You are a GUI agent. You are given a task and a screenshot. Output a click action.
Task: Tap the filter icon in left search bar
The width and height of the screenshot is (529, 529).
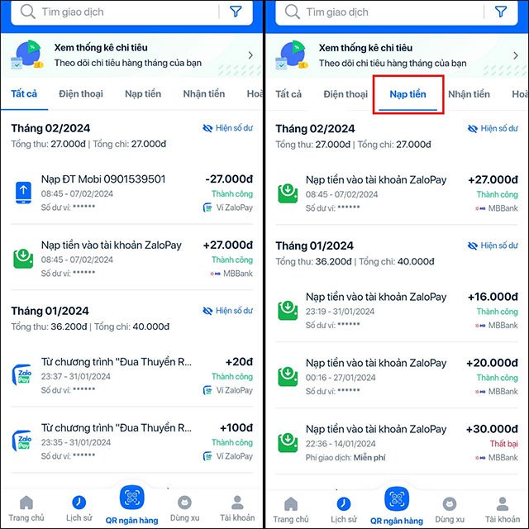pos(236,12)
